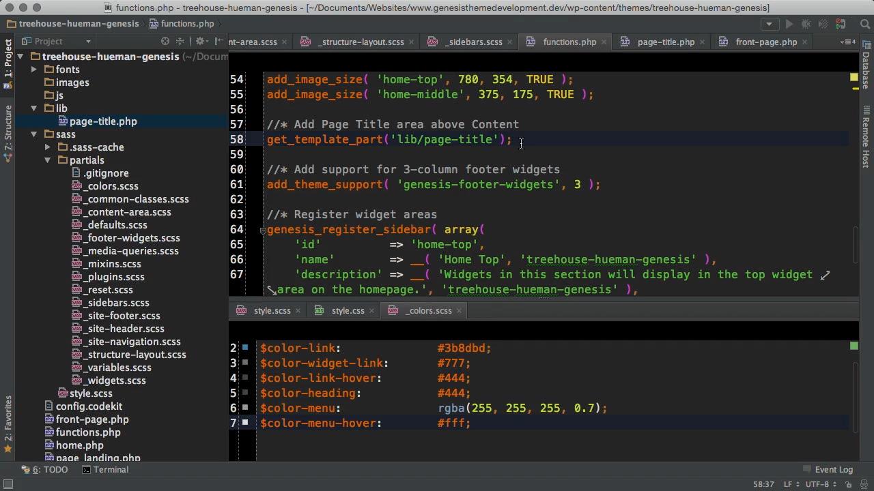874x491 pixels.
Task: Click the yellow warning marker in editor stripe
Action: pyautogui.click(x=854, y=78)
